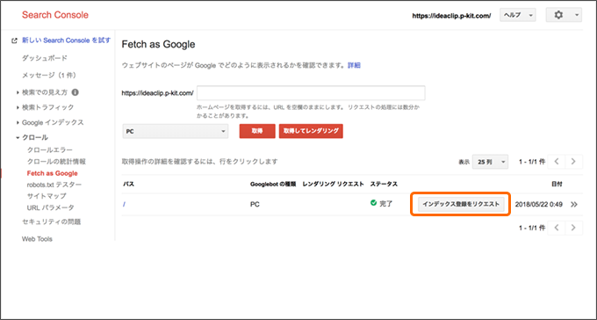This screenshot has height=320, width=597.
Task: Click the ステータス column header
Action: pos(384,185)
